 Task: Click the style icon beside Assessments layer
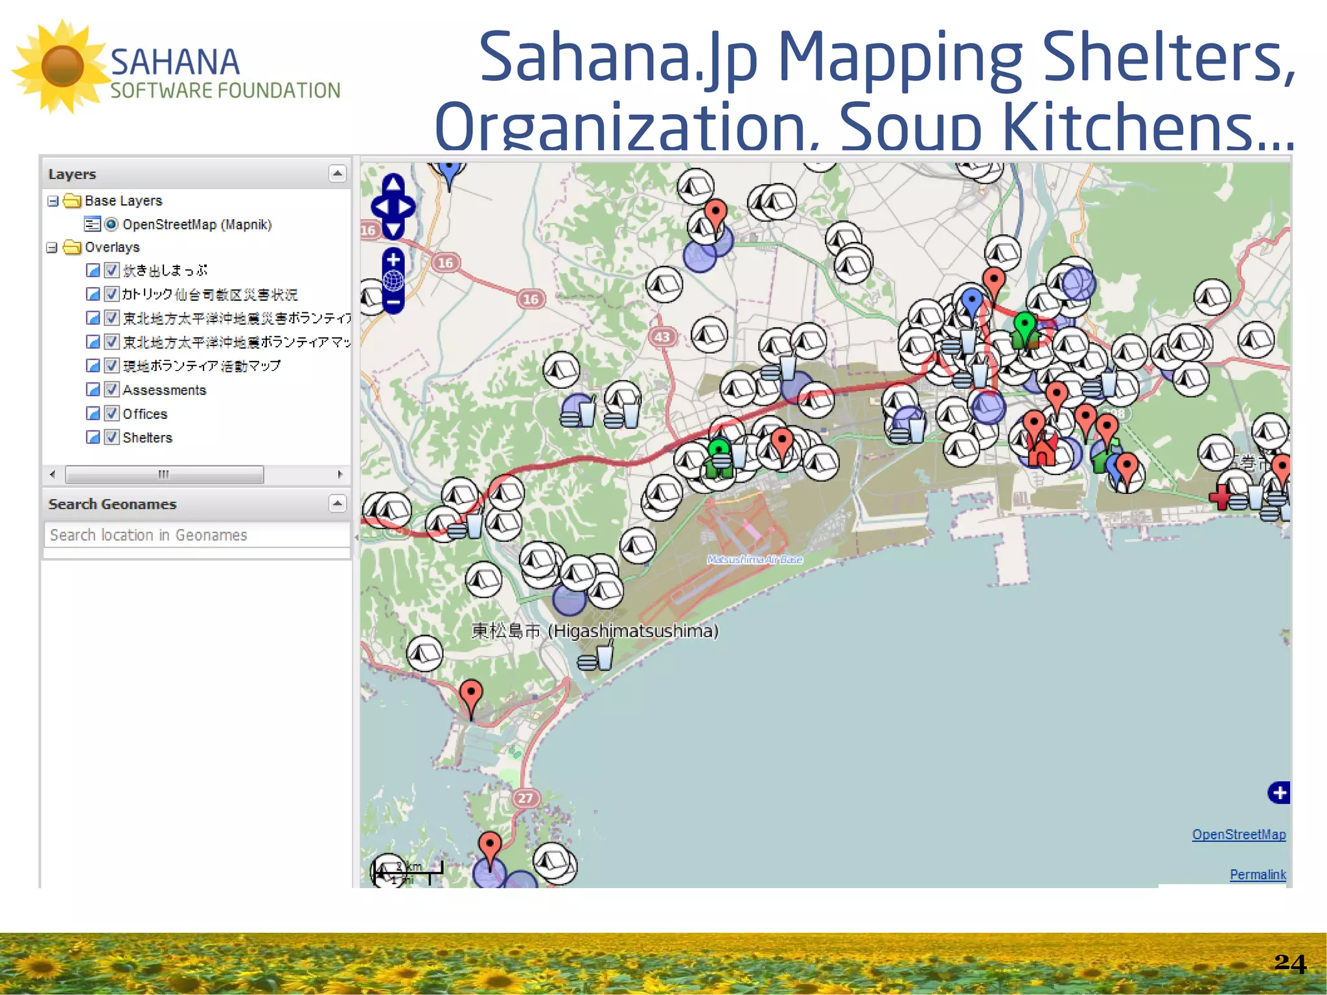click(x=93, y=390)
